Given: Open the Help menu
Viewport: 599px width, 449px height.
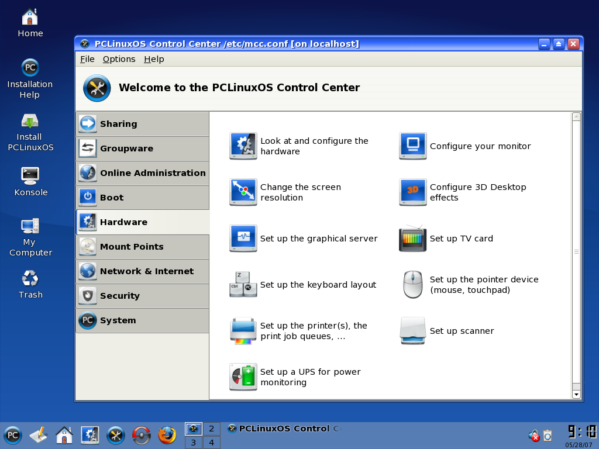Looking at the screenshot, I should [154, 59].
